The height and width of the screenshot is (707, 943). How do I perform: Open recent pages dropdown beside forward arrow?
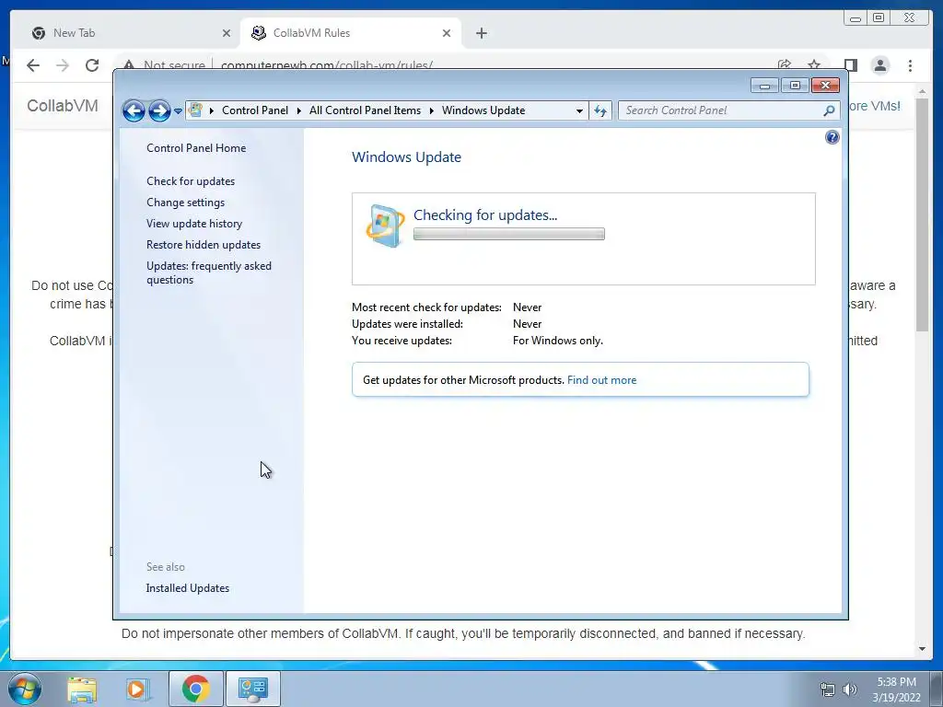pyautogui.click(x=178, y=111)
